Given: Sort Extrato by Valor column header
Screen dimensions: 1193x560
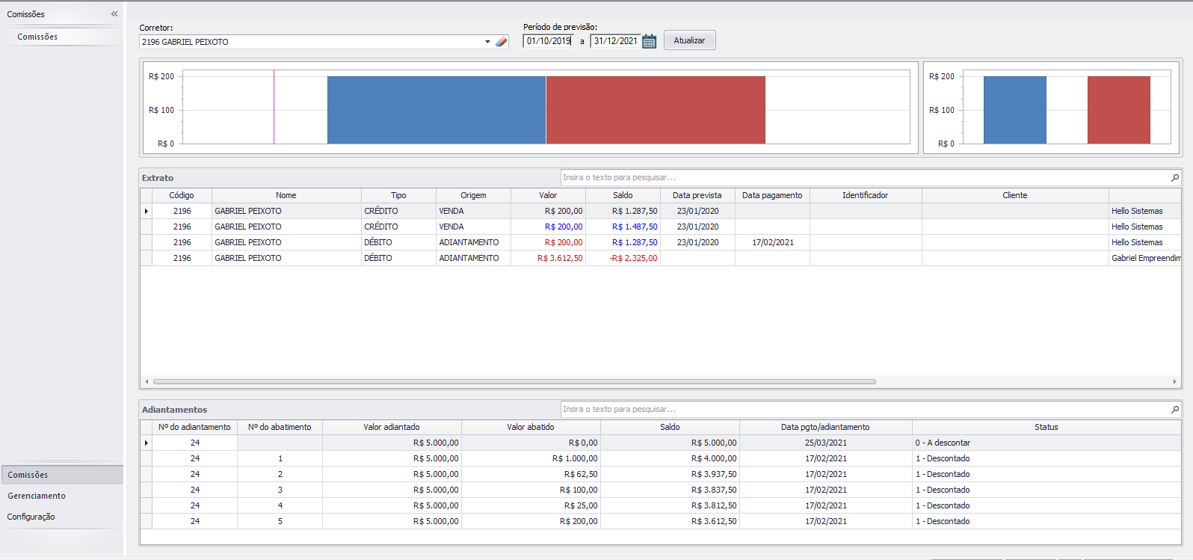Looking at the screenshot, I should click(548, 195).
